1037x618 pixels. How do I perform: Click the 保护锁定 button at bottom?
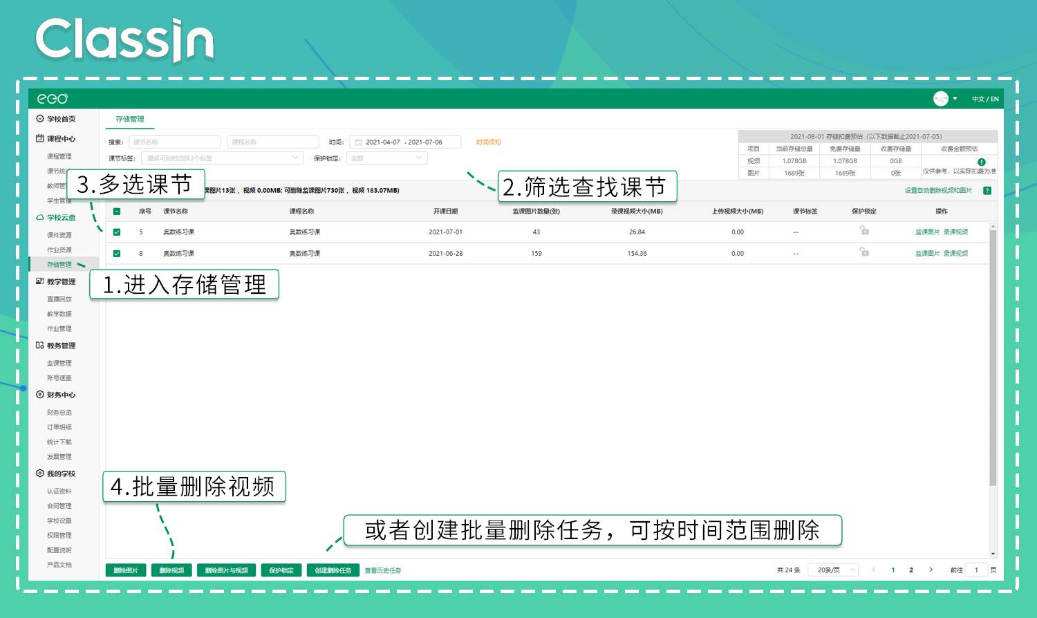(x=281, y=570)
